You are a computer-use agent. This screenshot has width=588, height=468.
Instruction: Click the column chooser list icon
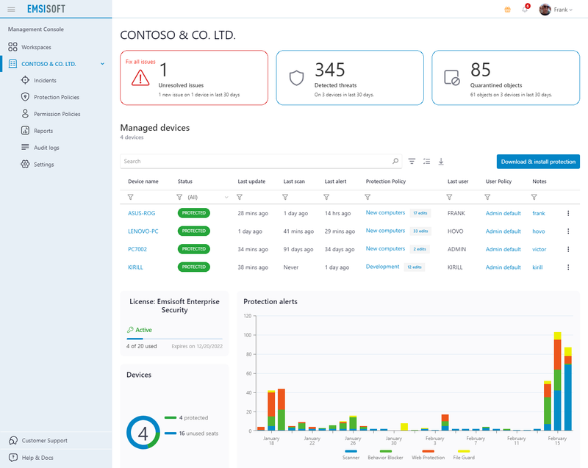click(426, 161)
